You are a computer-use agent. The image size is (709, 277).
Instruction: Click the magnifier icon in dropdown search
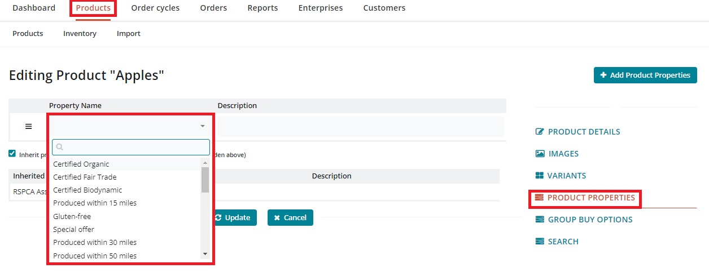59,148
